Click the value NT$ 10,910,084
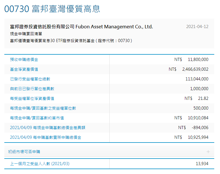The image size is (220, 174). click(191, 118)
